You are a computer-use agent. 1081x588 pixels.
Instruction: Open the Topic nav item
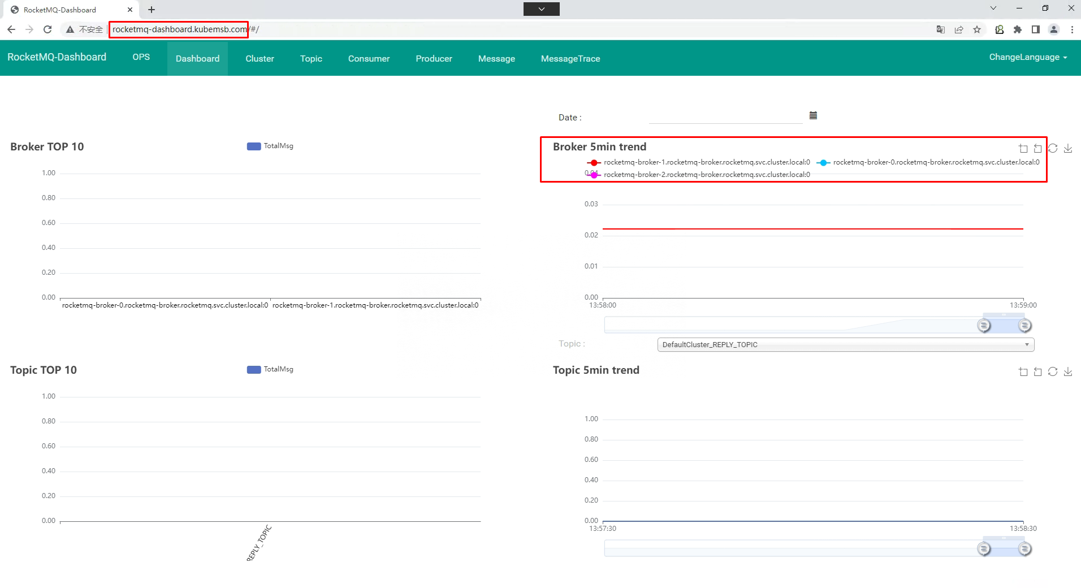[311, 58]
